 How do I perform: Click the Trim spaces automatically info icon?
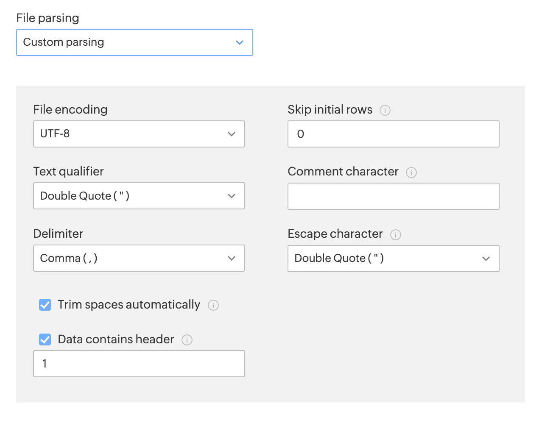[213, 305]
